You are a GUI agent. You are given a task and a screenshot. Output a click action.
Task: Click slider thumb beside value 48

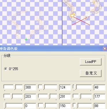76,87
